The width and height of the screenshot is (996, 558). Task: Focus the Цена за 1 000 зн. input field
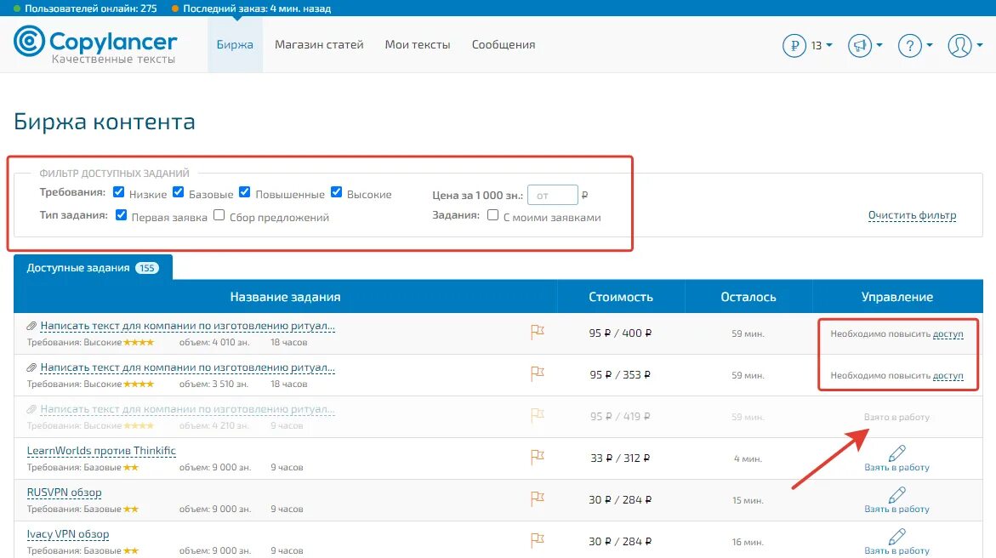553,195
